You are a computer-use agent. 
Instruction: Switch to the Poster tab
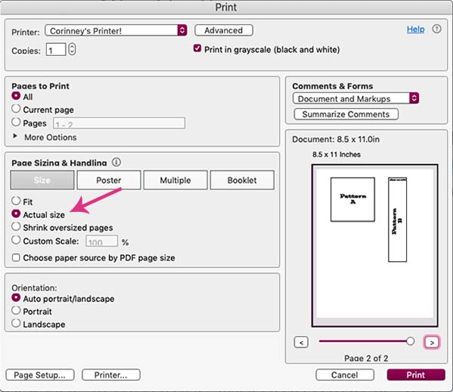coord(109,180)
